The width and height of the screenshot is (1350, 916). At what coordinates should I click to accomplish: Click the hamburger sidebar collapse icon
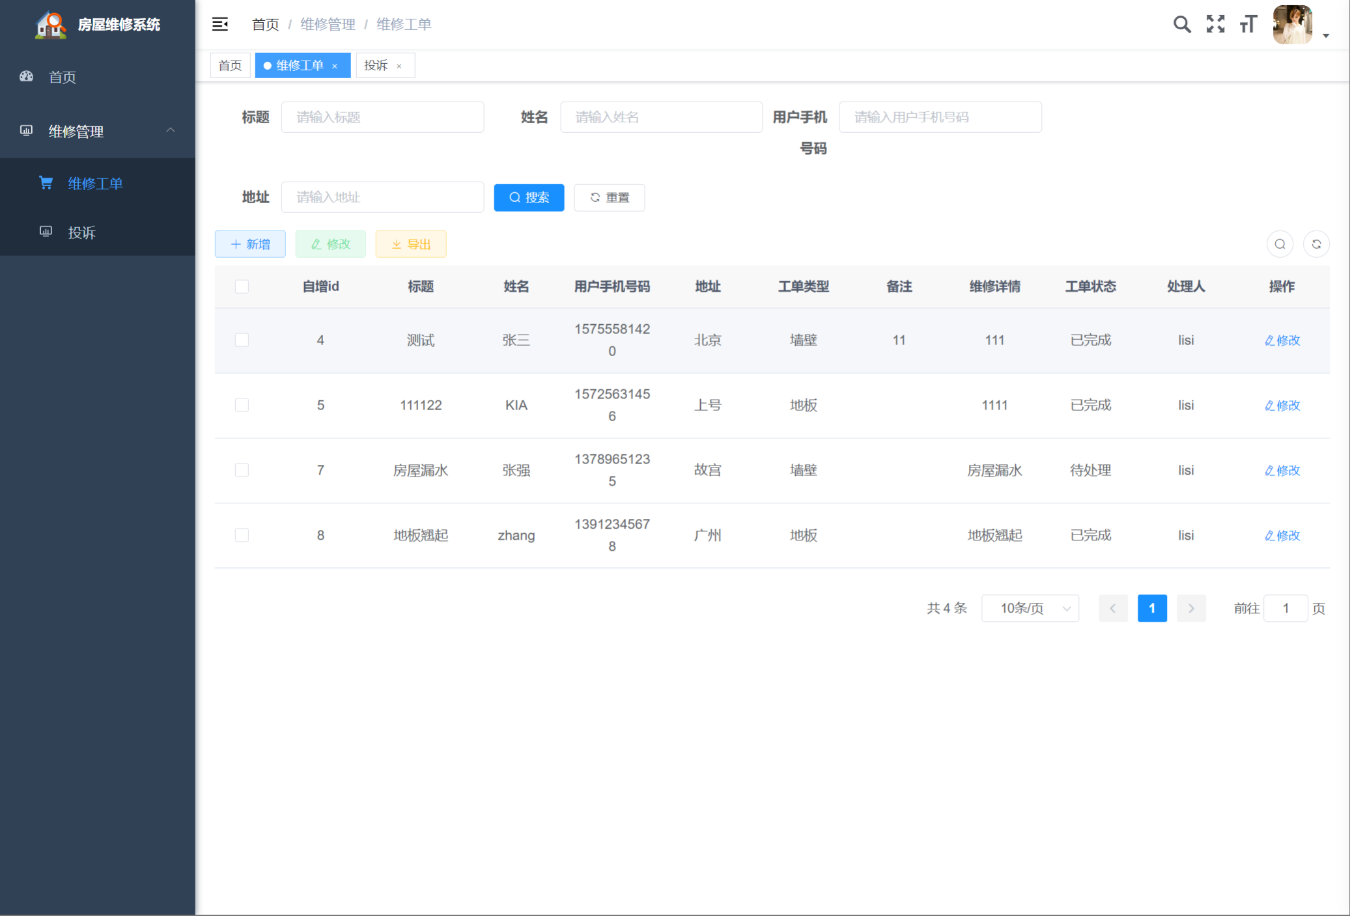coord(220,24)
